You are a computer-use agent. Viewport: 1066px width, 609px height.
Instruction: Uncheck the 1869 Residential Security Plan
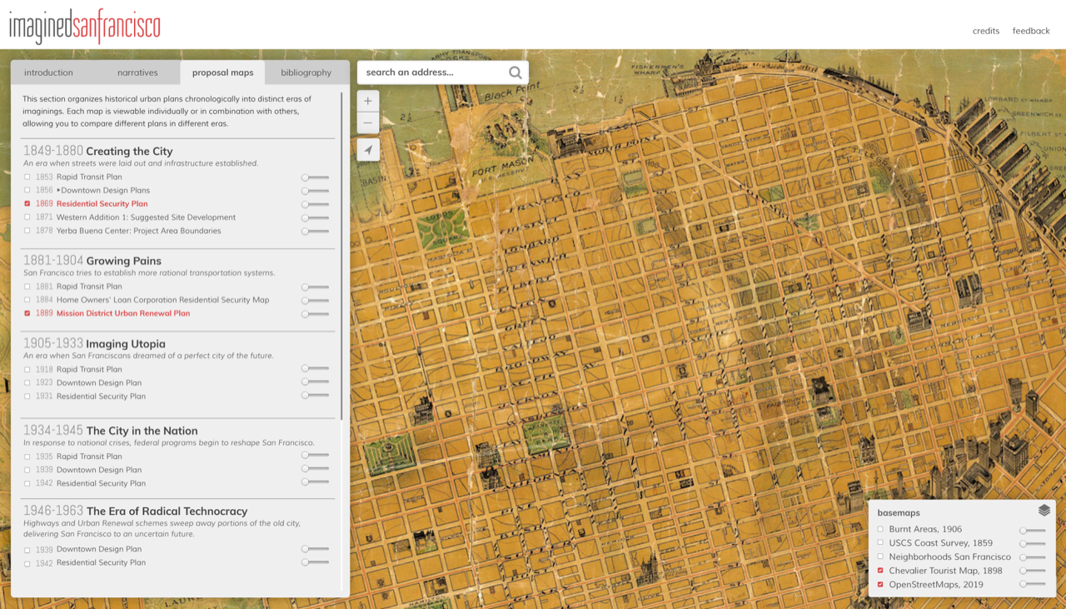tap(27, 203)
